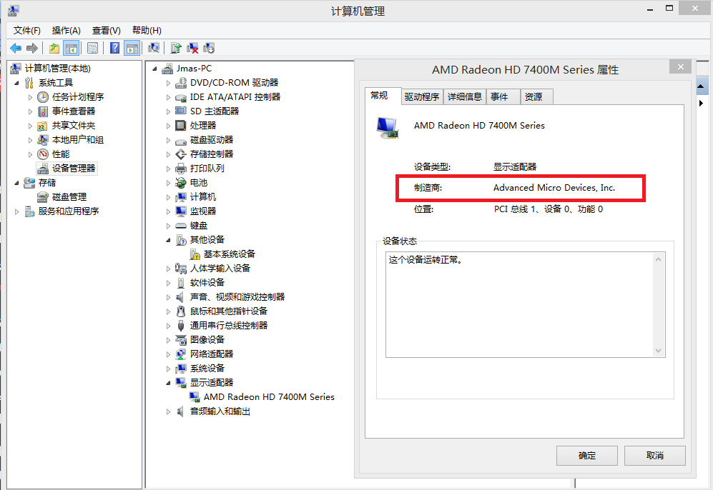
Task: Click the DVD/CD-ROM 驱动器 device category
Action: pos(234,83)
